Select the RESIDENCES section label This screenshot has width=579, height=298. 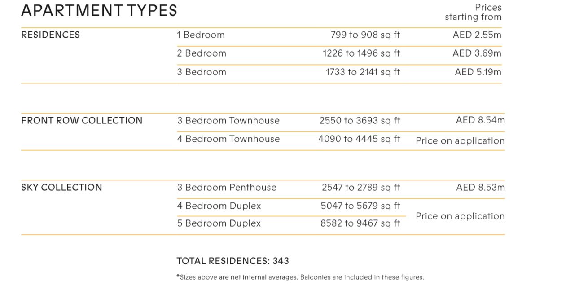click(50, 35)
